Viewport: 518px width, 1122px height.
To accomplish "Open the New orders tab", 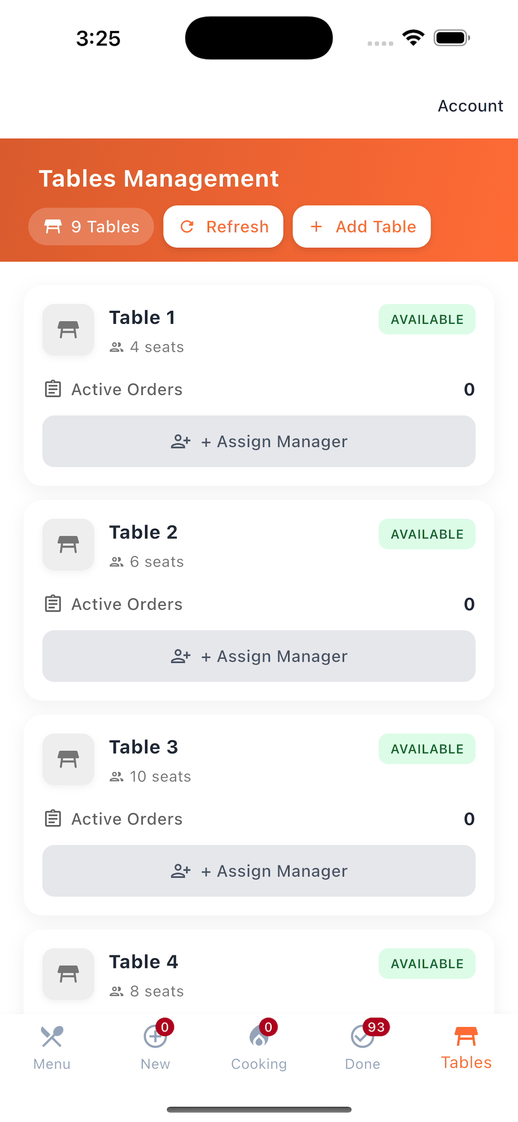I will click(x=156, y=1048).
